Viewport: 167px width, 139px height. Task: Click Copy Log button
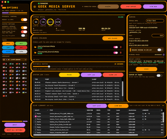click(91, 75)
